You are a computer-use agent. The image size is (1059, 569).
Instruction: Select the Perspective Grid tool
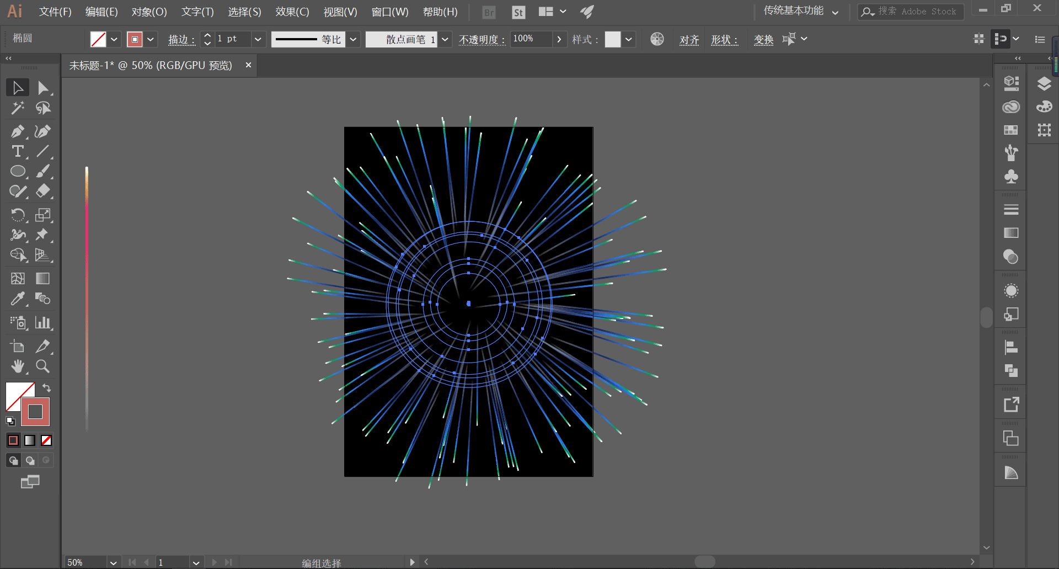42,255
